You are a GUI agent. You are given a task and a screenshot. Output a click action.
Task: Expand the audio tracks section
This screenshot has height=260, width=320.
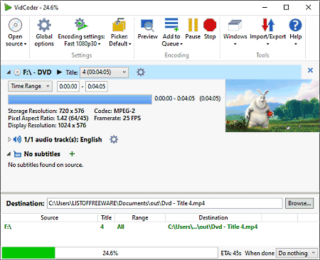(x=9, y=139)
